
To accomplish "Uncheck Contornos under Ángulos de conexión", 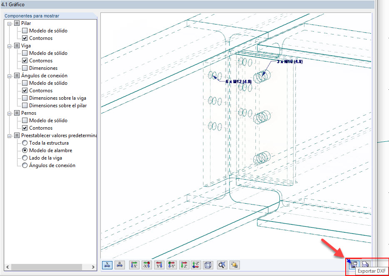I will [25, 91].
